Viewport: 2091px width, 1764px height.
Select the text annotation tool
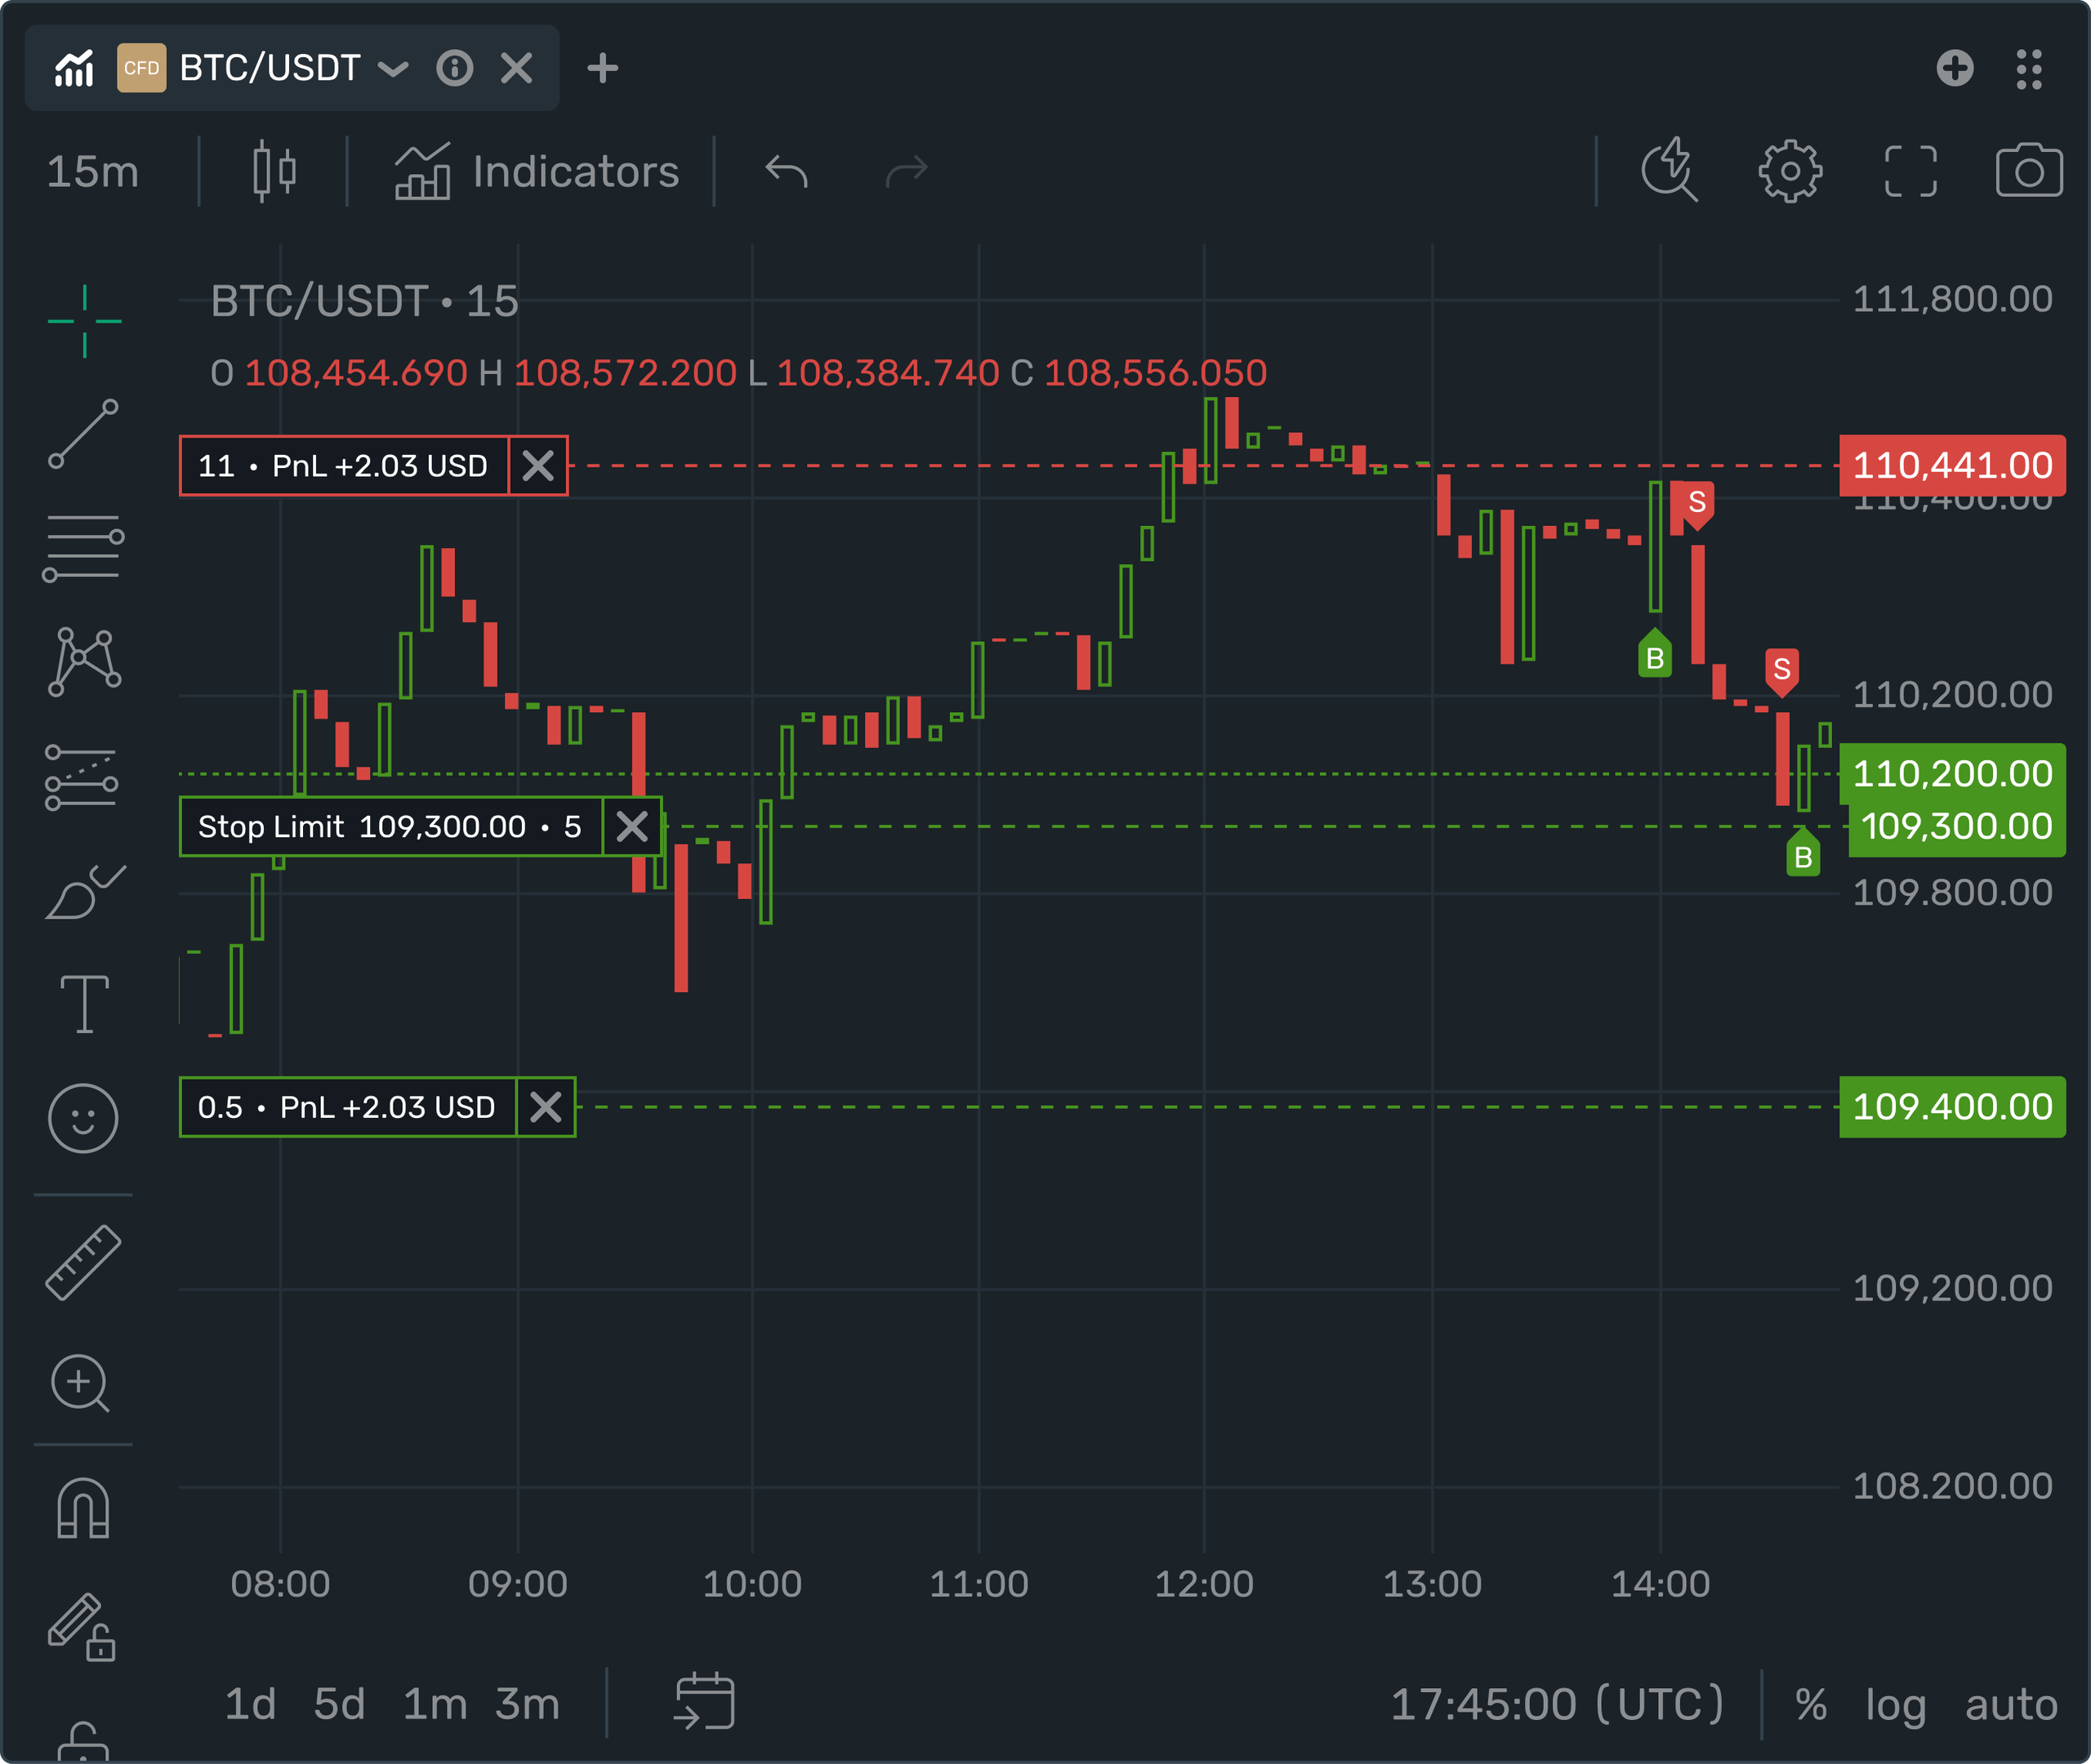84,1003
